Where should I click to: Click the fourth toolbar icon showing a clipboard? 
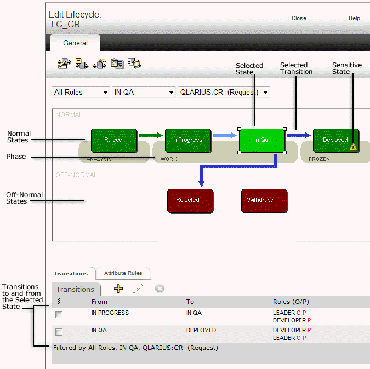117,64
